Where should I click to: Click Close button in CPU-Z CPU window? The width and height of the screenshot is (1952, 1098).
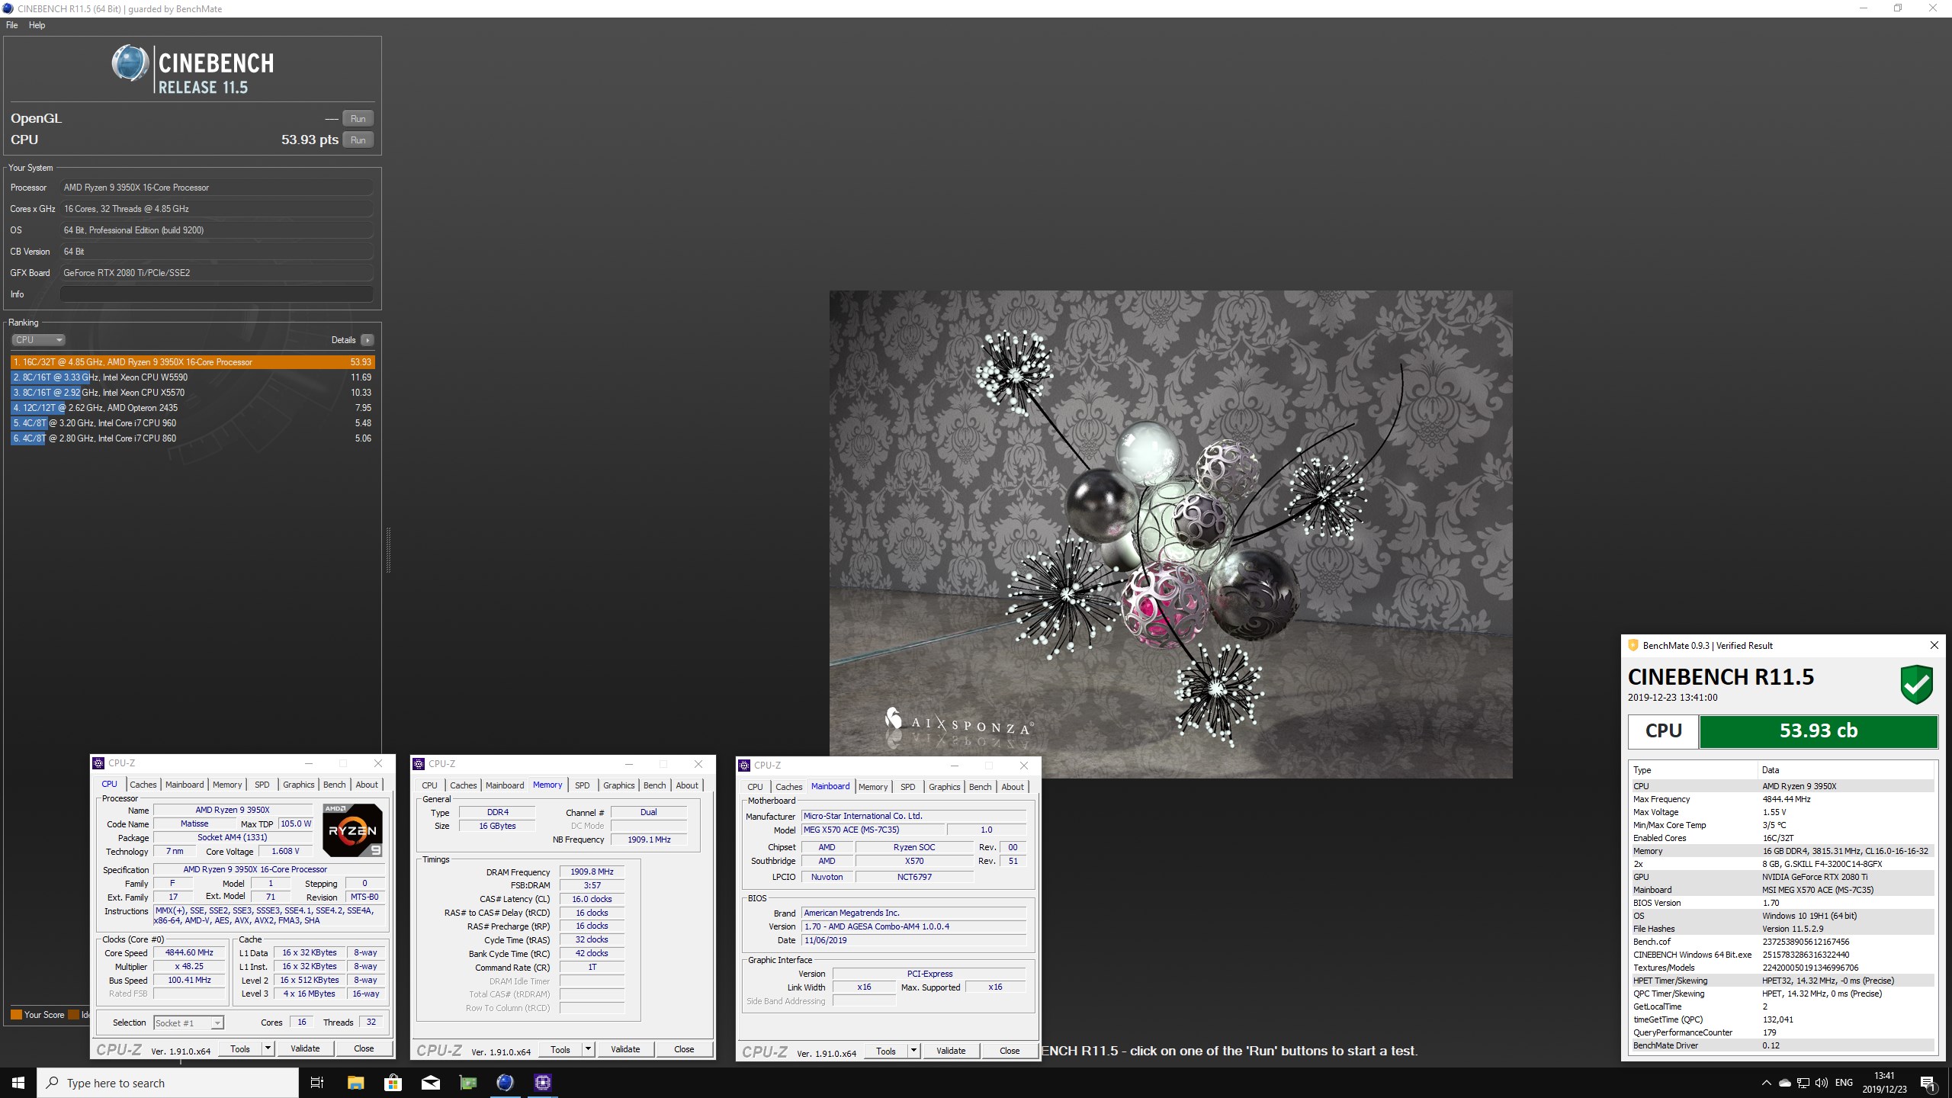click(x=364, y=1048)
